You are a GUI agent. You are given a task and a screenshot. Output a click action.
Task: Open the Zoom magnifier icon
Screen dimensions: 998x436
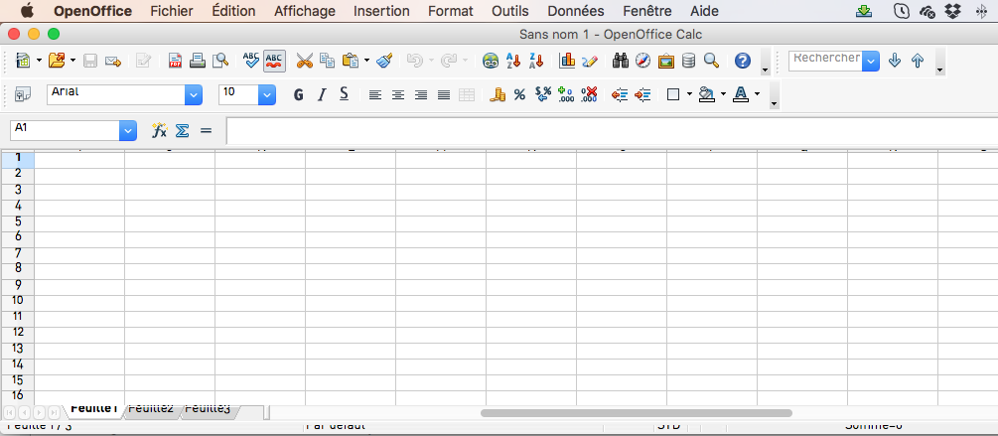click(711, 62)
